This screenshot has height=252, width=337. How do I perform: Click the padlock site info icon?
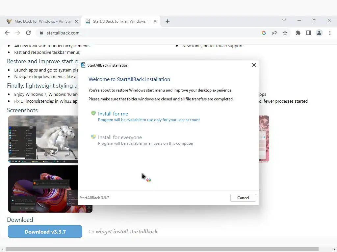coord(41,33)
